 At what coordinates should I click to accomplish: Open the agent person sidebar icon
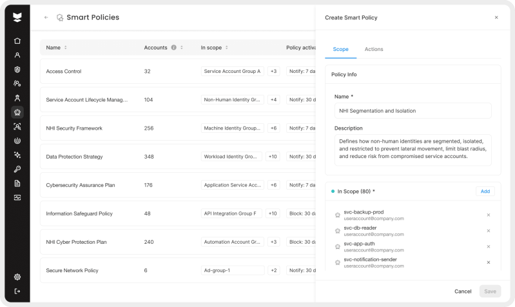click(x=17, y=98)
